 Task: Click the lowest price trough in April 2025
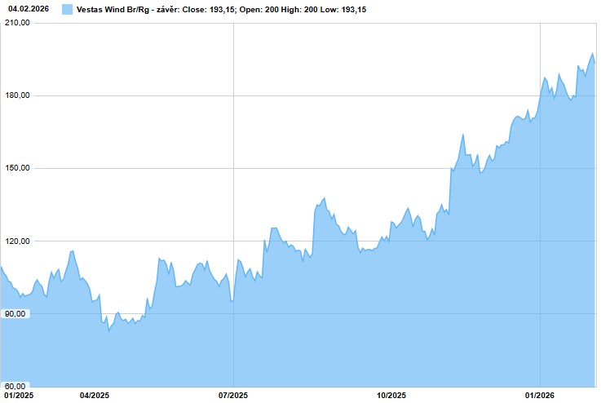(x=108, y=330)
